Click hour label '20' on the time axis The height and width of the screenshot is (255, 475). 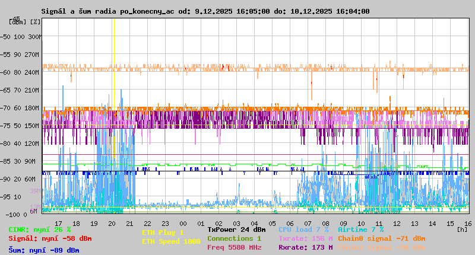[112, 224]
